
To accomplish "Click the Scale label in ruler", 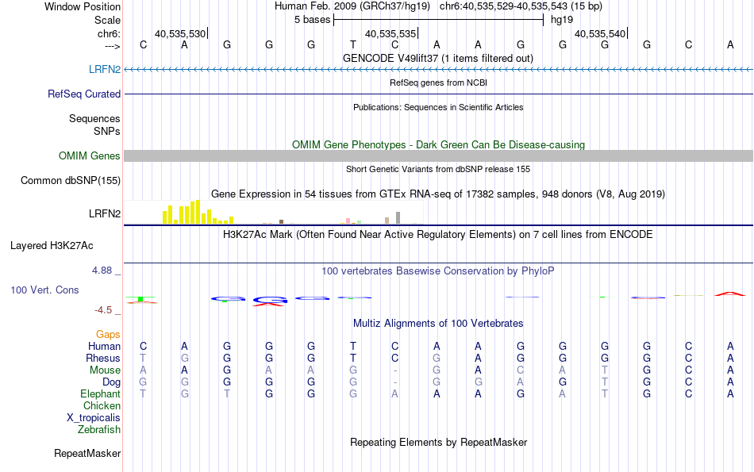I will pyautogui.click(x=108, y=20).
